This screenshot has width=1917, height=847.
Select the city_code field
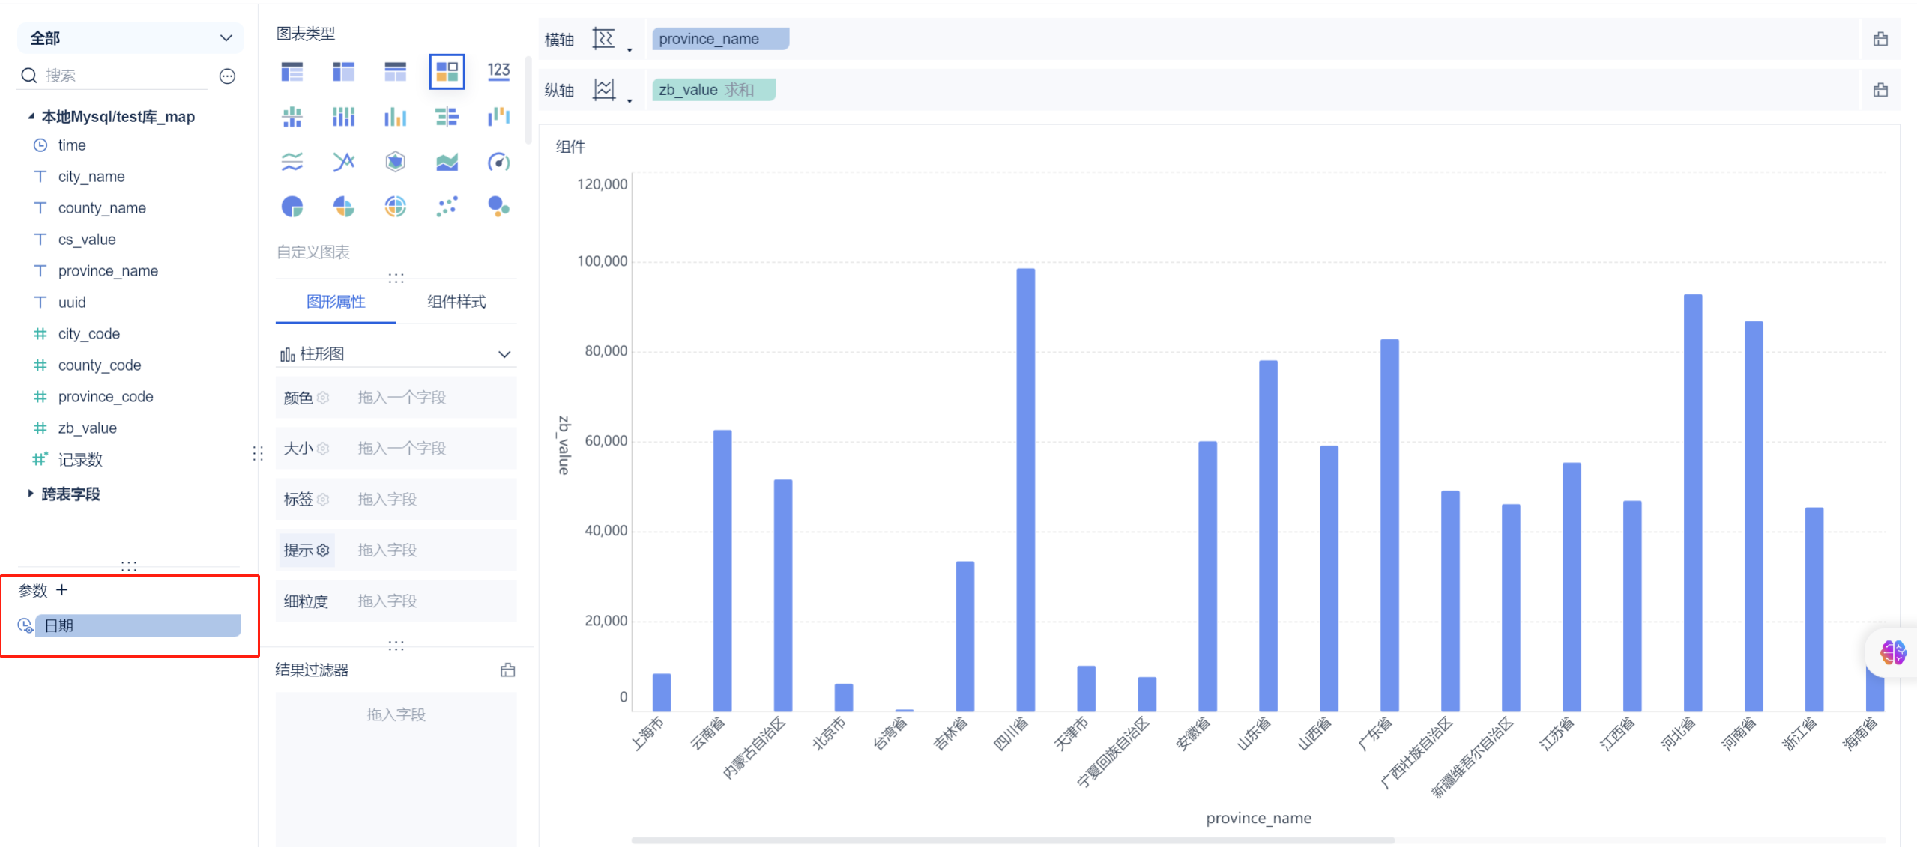tap(89, 334)
